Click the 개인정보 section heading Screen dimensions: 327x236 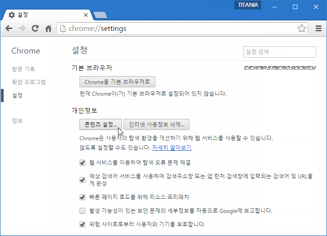pyautogui.click(x=84, y=110)
